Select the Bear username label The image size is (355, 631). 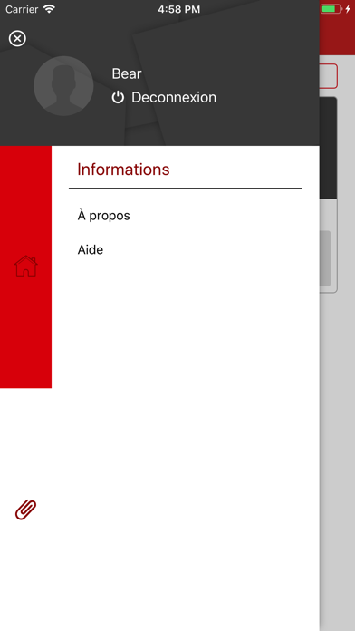[x=127, y=73]
